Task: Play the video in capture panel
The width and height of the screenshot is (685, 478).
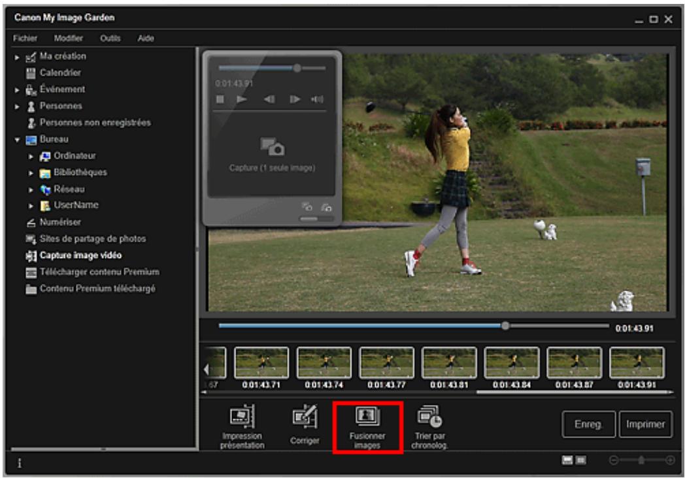Action: (242, 99)
